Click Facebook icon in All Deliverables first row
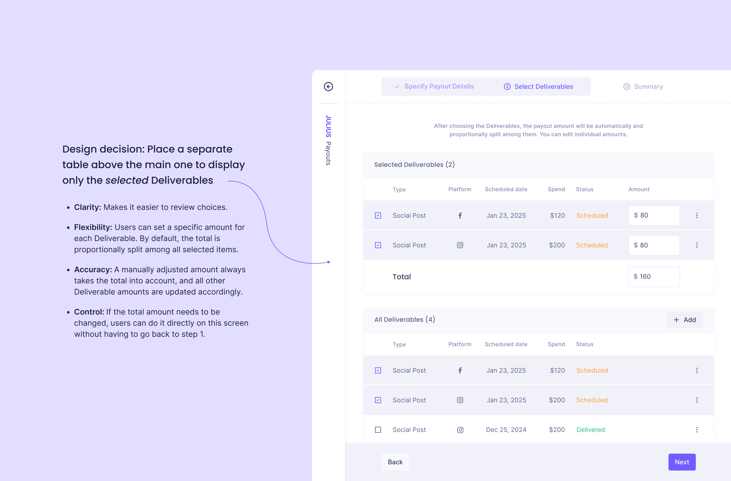 tap(460, 370)
